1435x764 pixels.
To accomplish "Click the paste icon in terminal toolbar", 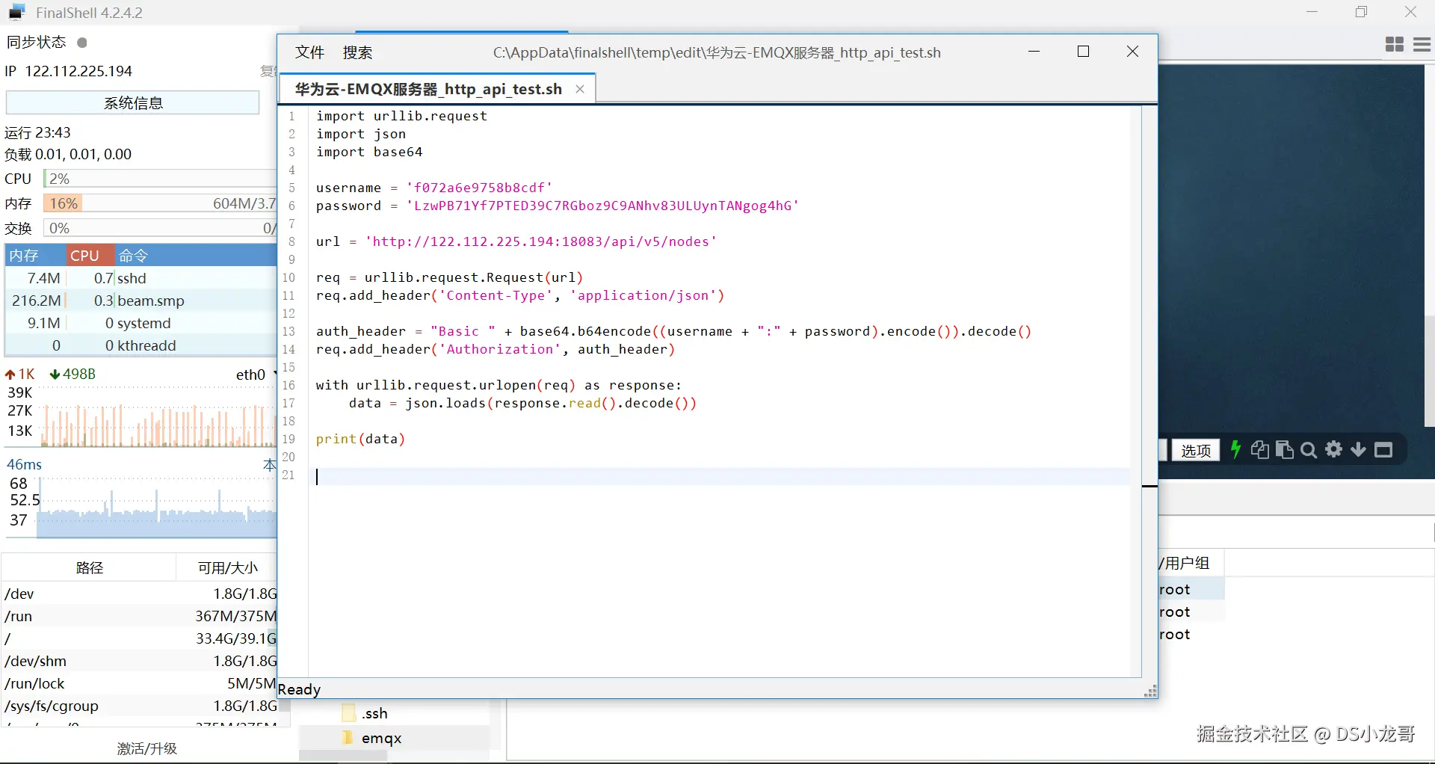I will (x=1285, y=449).
